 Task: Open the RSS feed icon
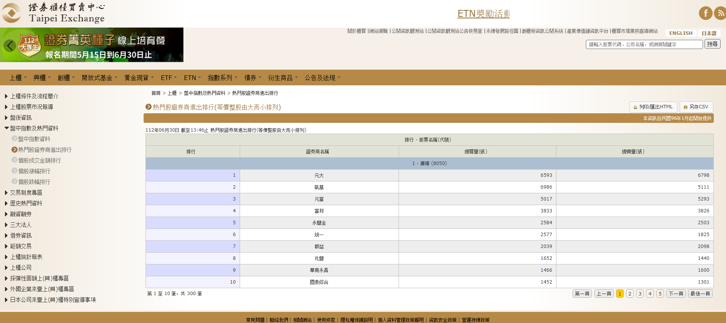[x=720, y=13]
